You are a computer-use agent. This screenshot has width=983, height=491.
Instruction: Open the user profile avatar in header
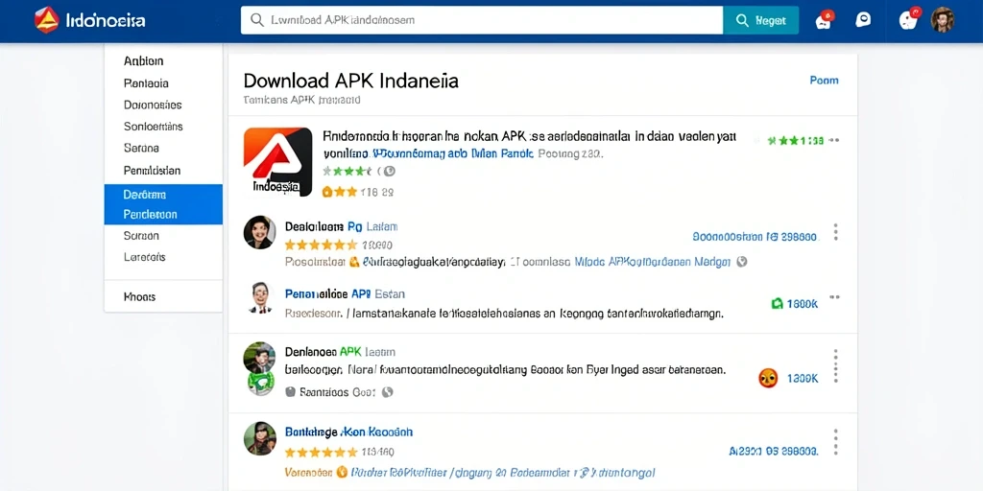943,20
